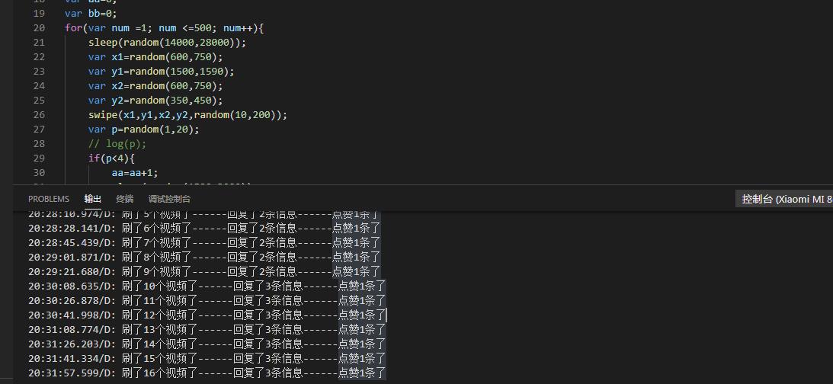Place cursor in the for loop header line
The image size is (833, 384).
pos(164,27)
